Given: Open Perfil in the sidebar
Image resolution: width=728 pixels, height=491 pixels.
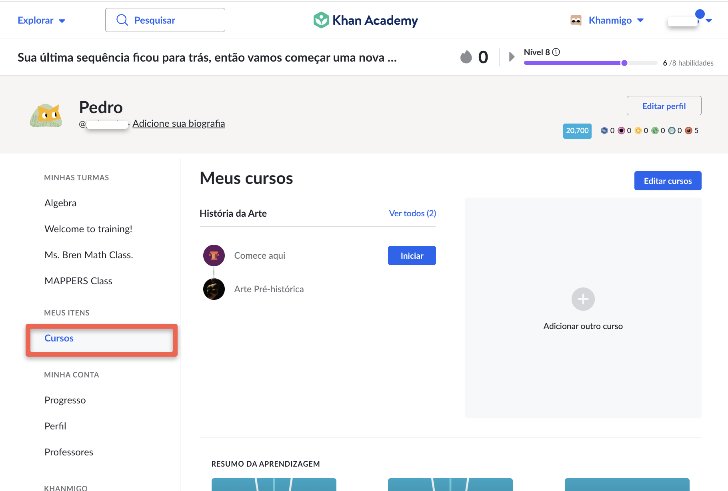Looking at the screenshot, I should coord(55,426).
